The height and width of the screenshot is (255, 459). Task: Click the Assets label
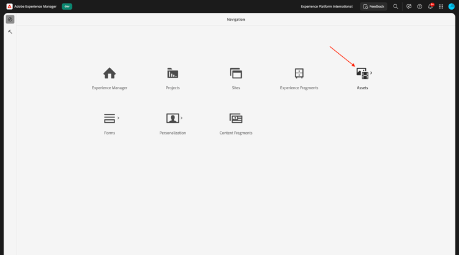[x=362, y=87]
